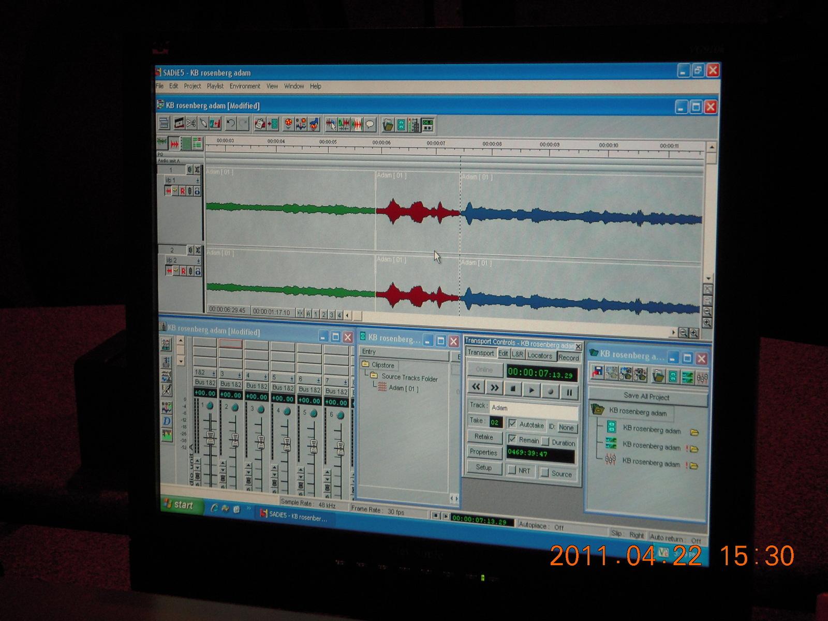
Task: Open the i/p 1 input dropdown on track 1
Action: coord(198,180)
